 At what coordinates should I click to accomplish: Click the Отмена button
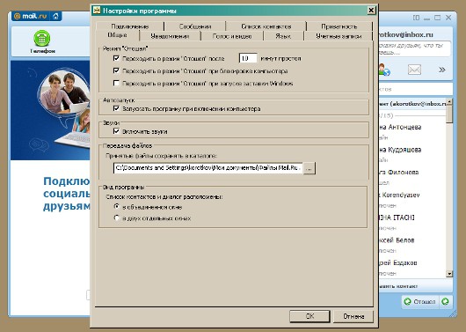click(353, 316)
